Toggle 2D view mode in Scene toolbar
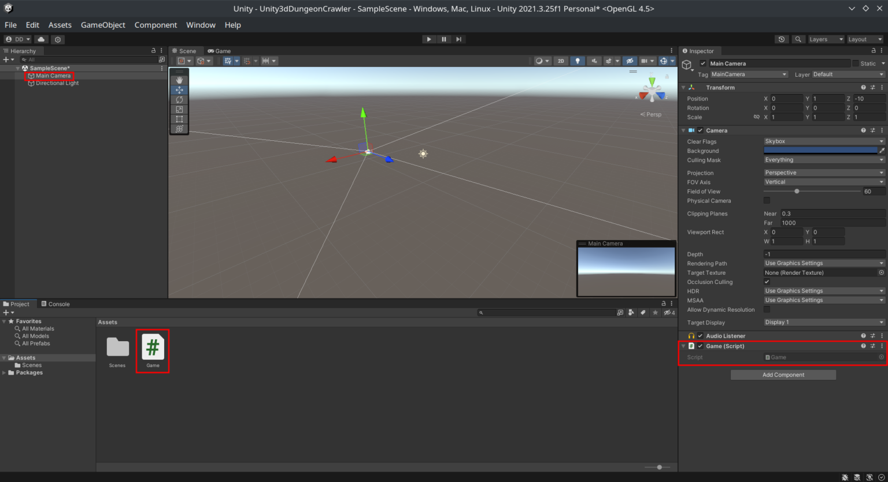The height and width of the screenshot is (482, 888). coord(560,61)
